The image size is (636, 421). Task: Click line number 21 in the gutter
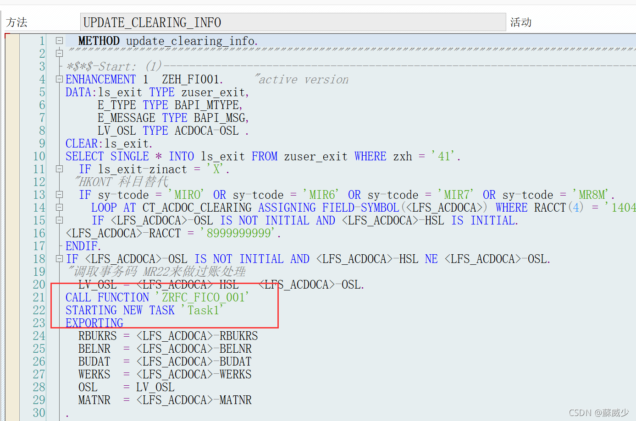coord(39,297)
